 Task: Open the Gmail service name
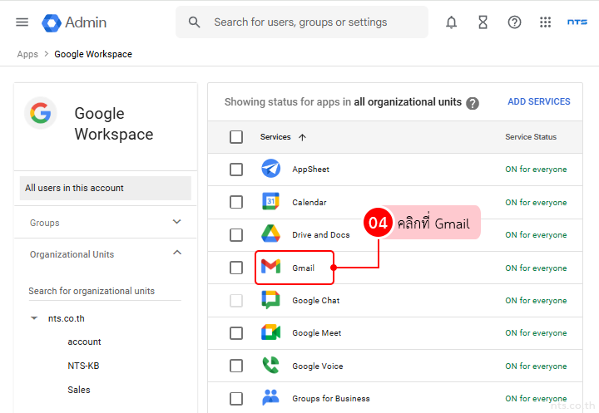[x=304, y=268]
